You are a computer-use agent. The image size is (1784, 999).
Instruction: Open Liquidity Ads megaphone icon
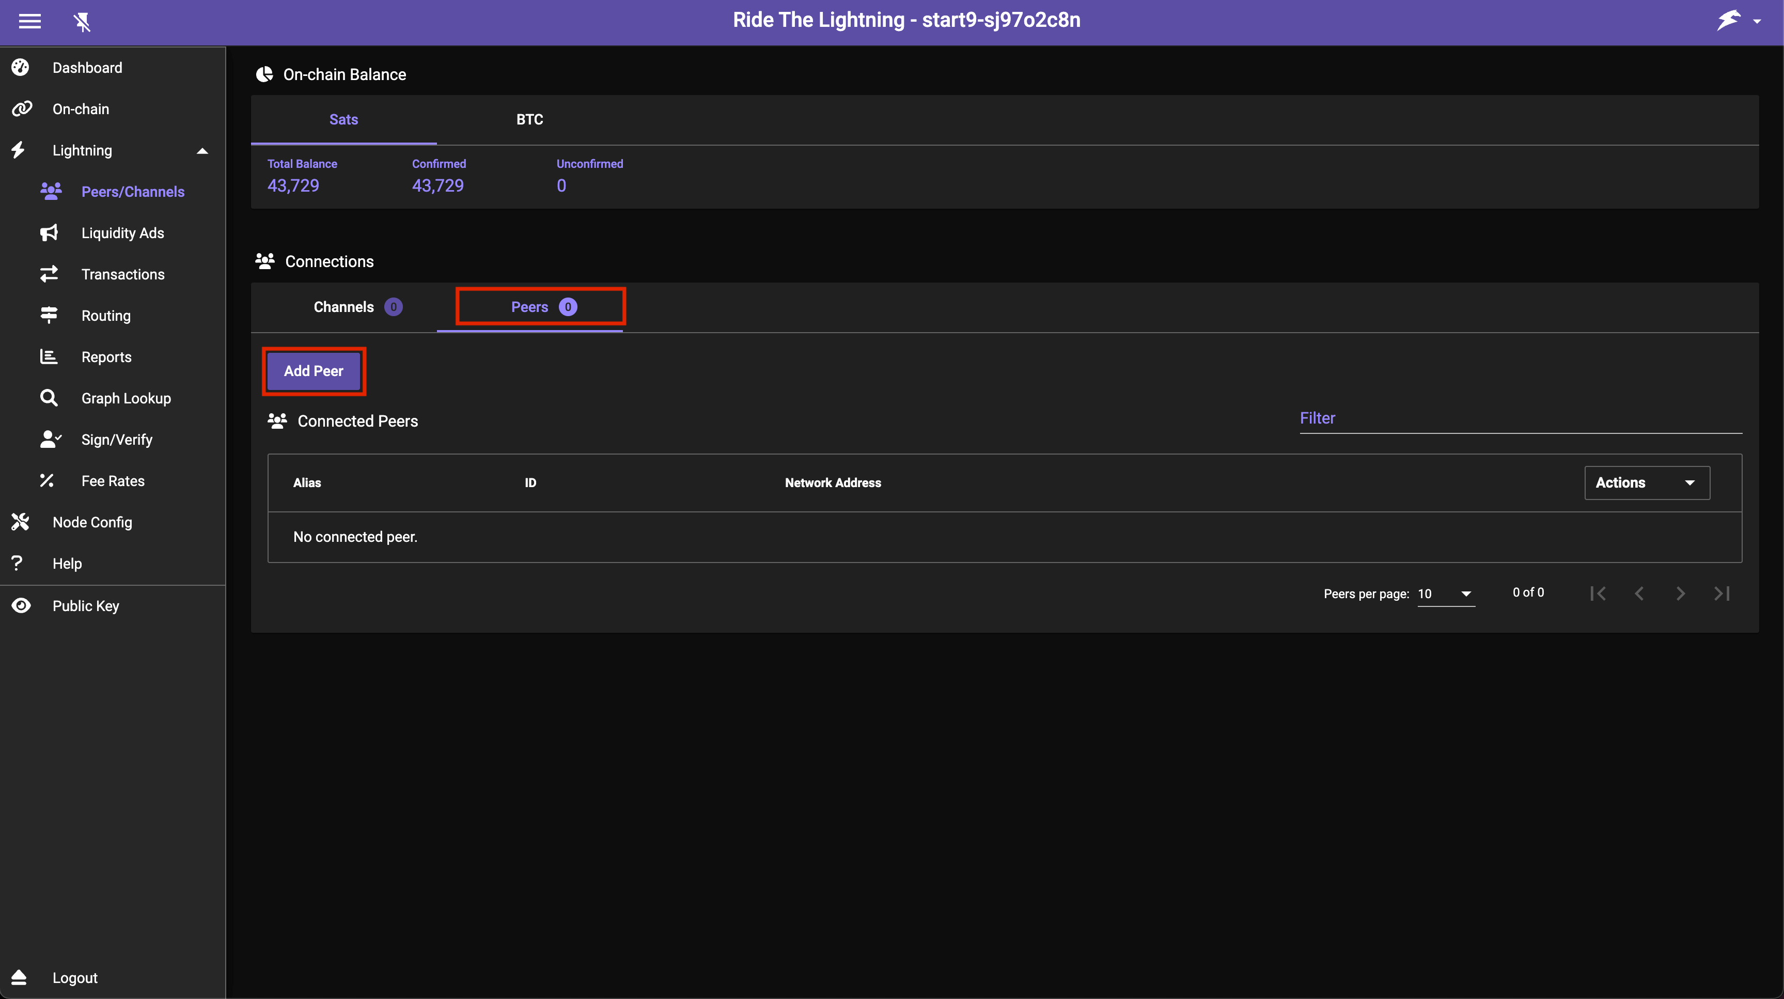pyautogui.click(x=49, y=233)
